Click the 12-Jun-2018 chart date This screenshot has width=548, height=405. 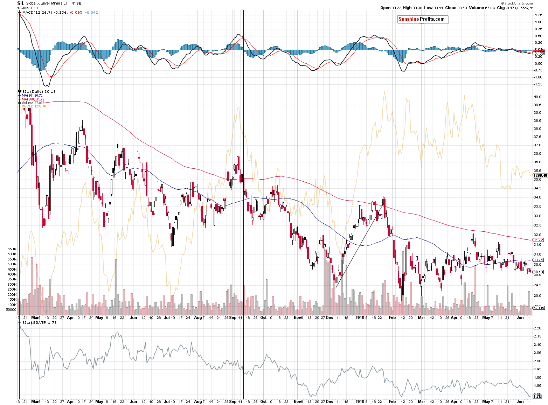pos(27,8)
